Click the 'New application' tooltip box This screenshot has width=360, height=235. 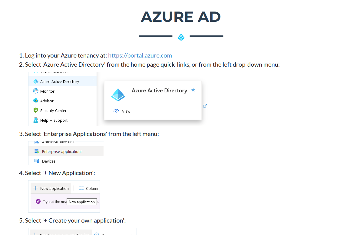[82, 202]
